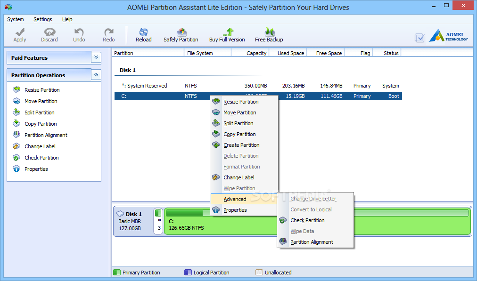Sort by the Status column header
The width and height of the screenshot is (477, 281).
387,53
